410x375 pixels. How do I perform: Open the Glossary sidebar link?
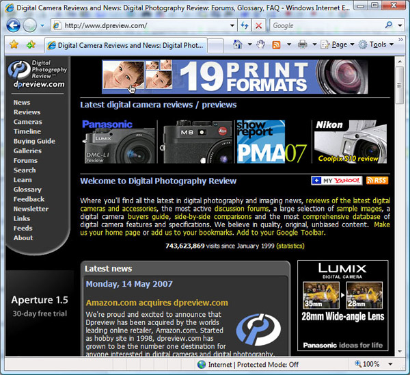pos(27,190)
